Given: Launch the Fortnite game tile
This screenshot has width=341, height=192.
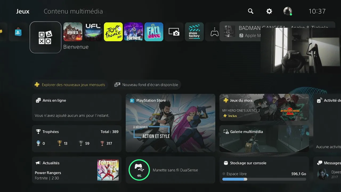Looking at the screenshot, I should point(133,32).
